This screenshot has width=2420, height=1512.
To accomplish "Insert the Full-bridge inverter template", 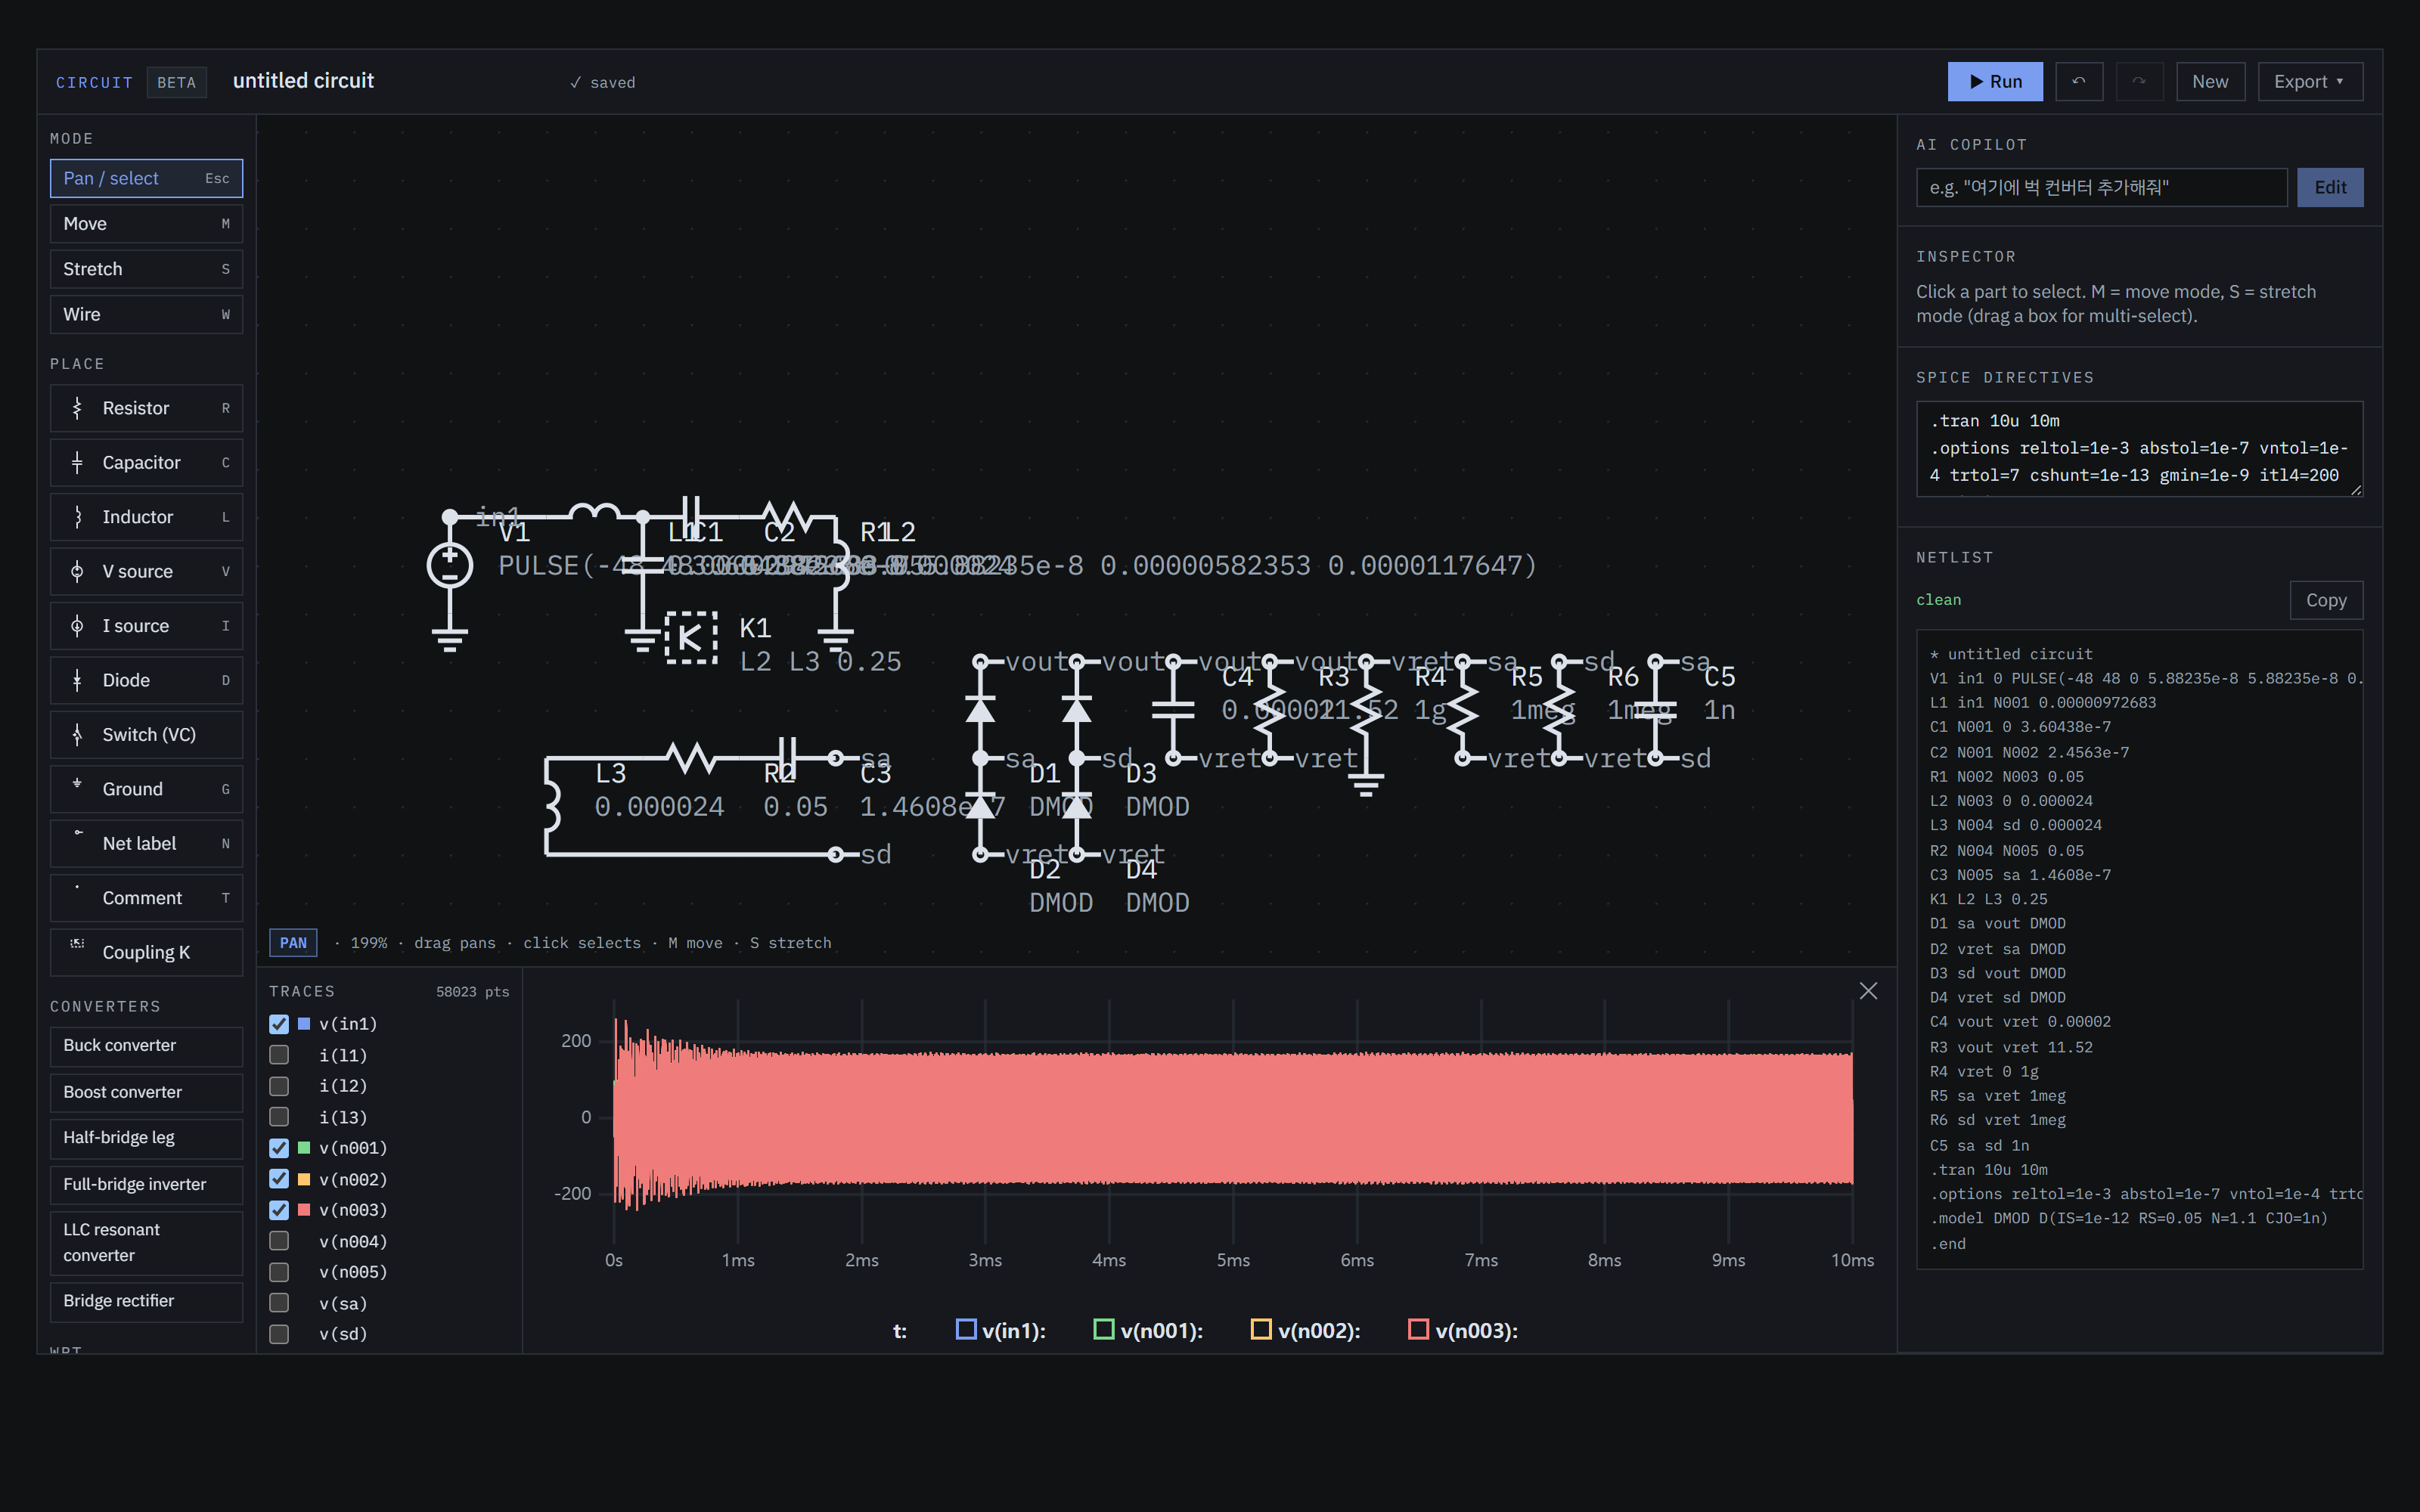I will tap(146, 1184).
